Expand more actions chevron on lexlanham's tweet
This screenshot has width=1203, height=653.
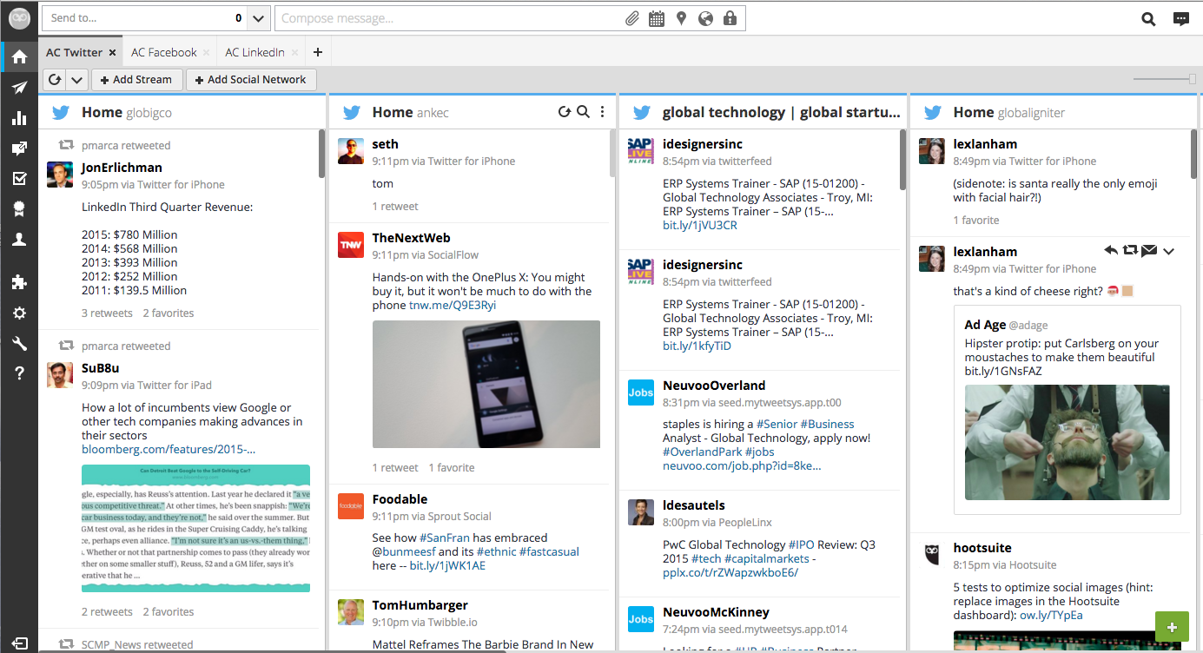point(1168,251)
